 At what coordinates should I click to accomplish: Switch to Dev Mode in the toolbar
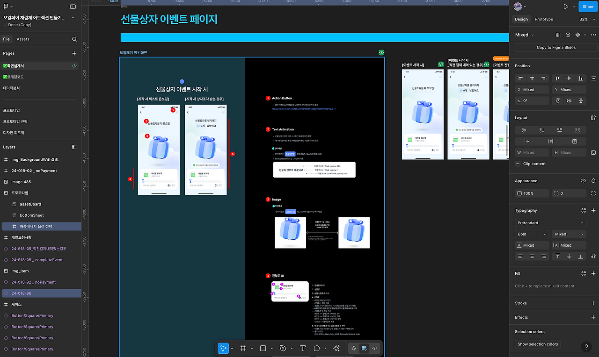[x=374, y=348]
